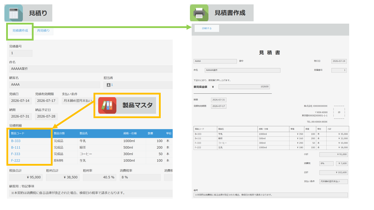Screen dimensions: 374x210
Task: Open product code link B-111
Action: point(16,148)
